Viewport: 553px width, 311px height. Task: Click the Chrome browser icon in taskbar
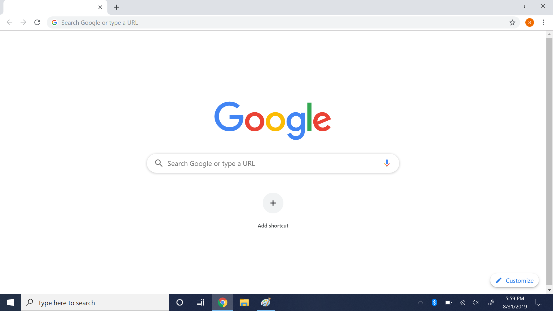[x=223, y=303]
